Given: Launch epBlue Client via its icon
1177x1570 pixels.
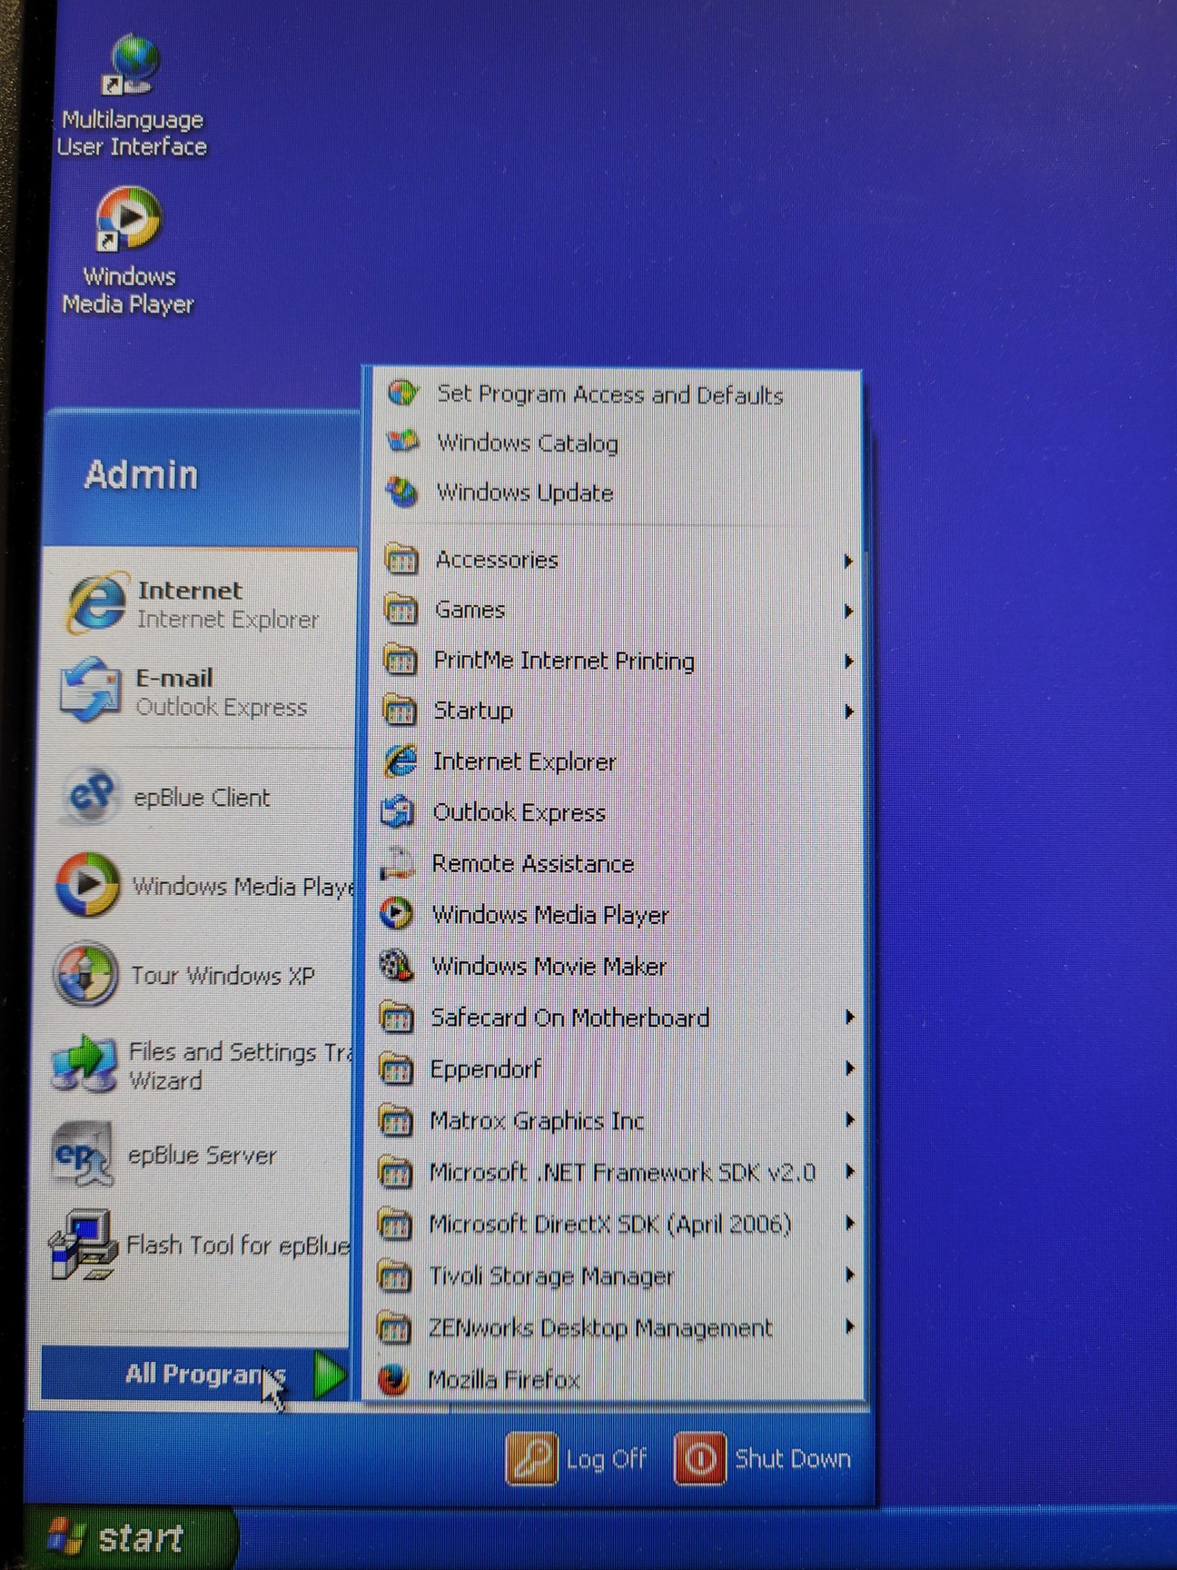Looking at the screenshot, I should (x=91, y=796).
